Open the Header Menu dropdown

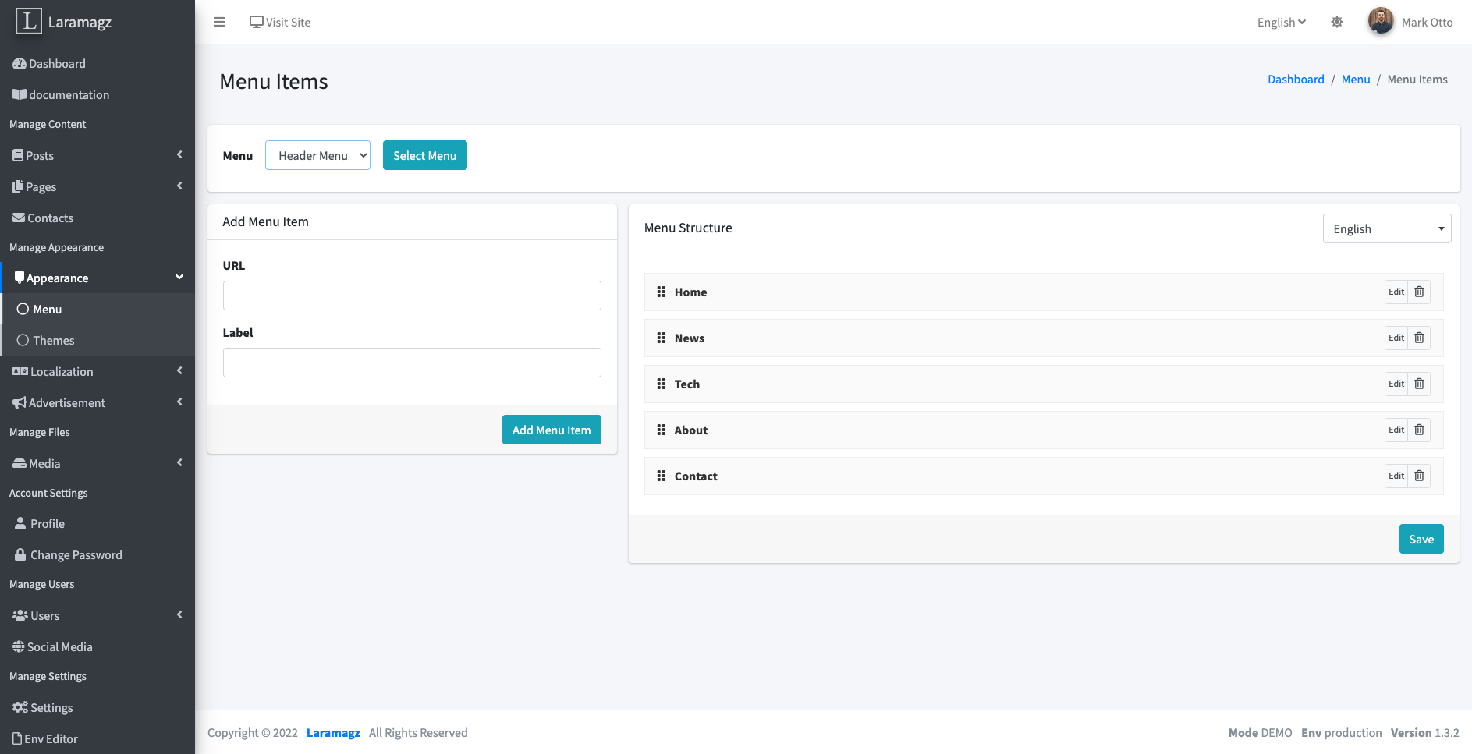click(317, 155)
